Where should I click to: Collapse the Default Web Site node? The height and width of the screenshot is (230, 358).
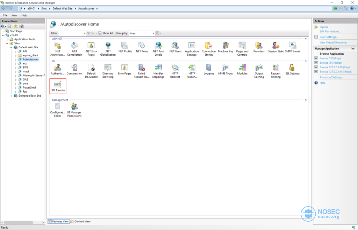(11, 47)
